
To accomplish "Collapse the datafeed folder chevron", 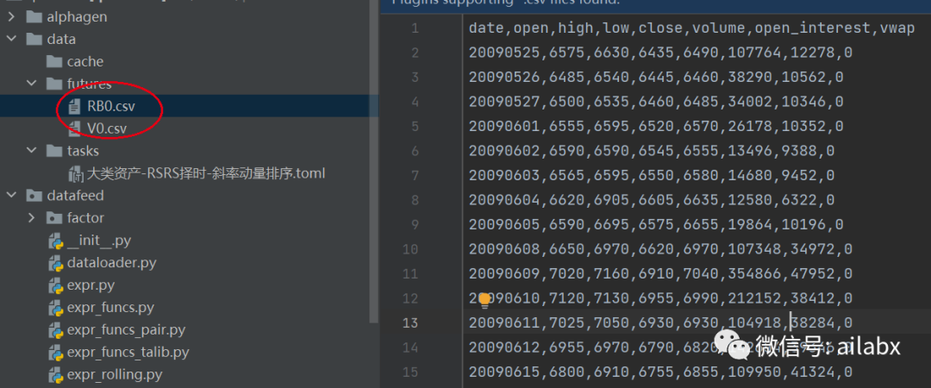I will [10, 196].
